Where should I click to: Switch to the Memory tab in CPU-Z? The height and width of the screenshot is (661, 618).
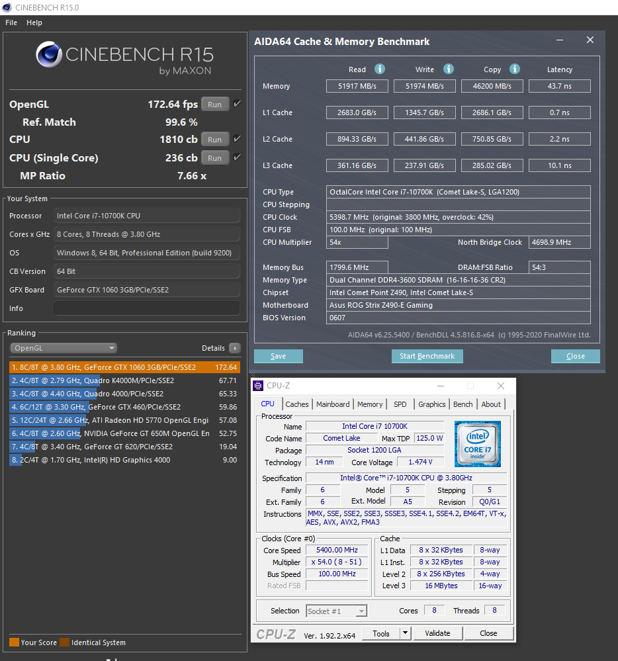pos(370,404)
